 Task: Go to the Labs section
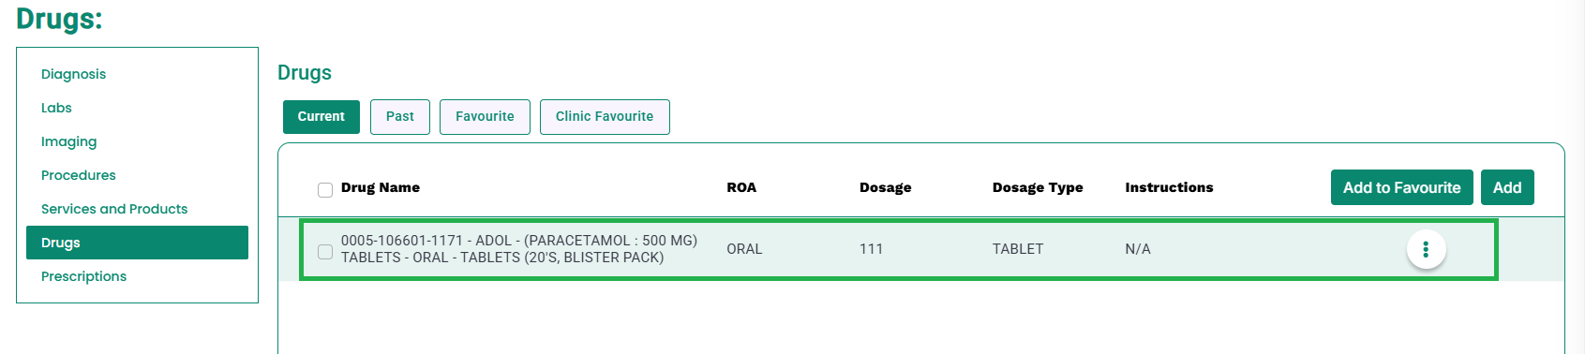click(56, 108)
